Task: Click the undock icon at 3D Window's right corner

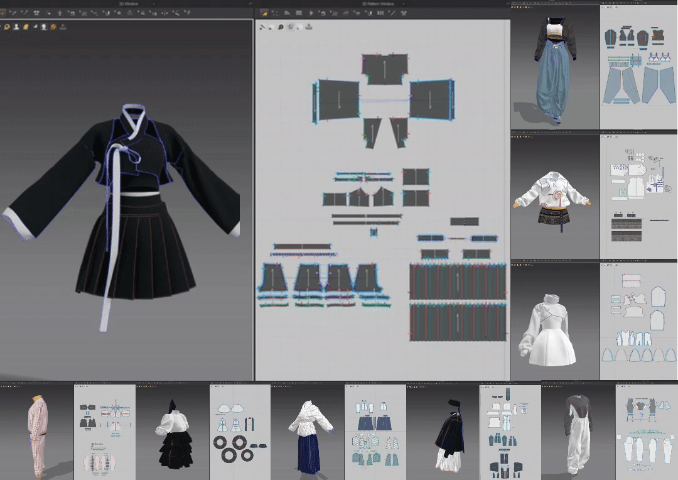Action: click(249, 4)
